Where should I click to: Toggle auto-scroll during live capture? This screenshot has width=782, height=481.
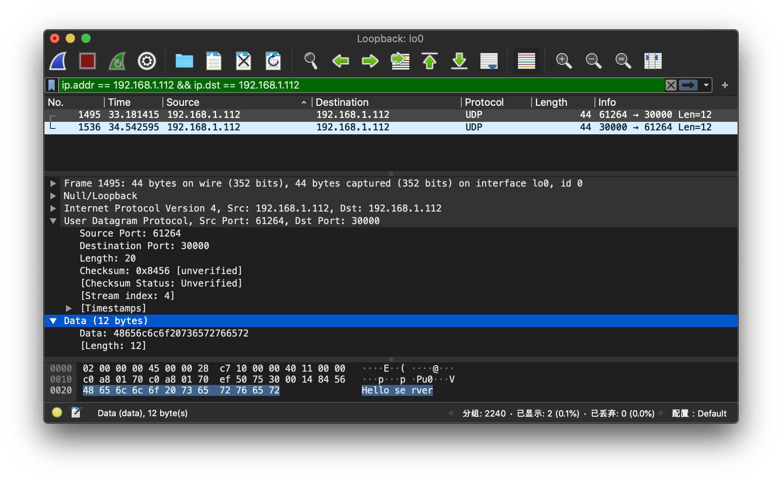[489, 61]
